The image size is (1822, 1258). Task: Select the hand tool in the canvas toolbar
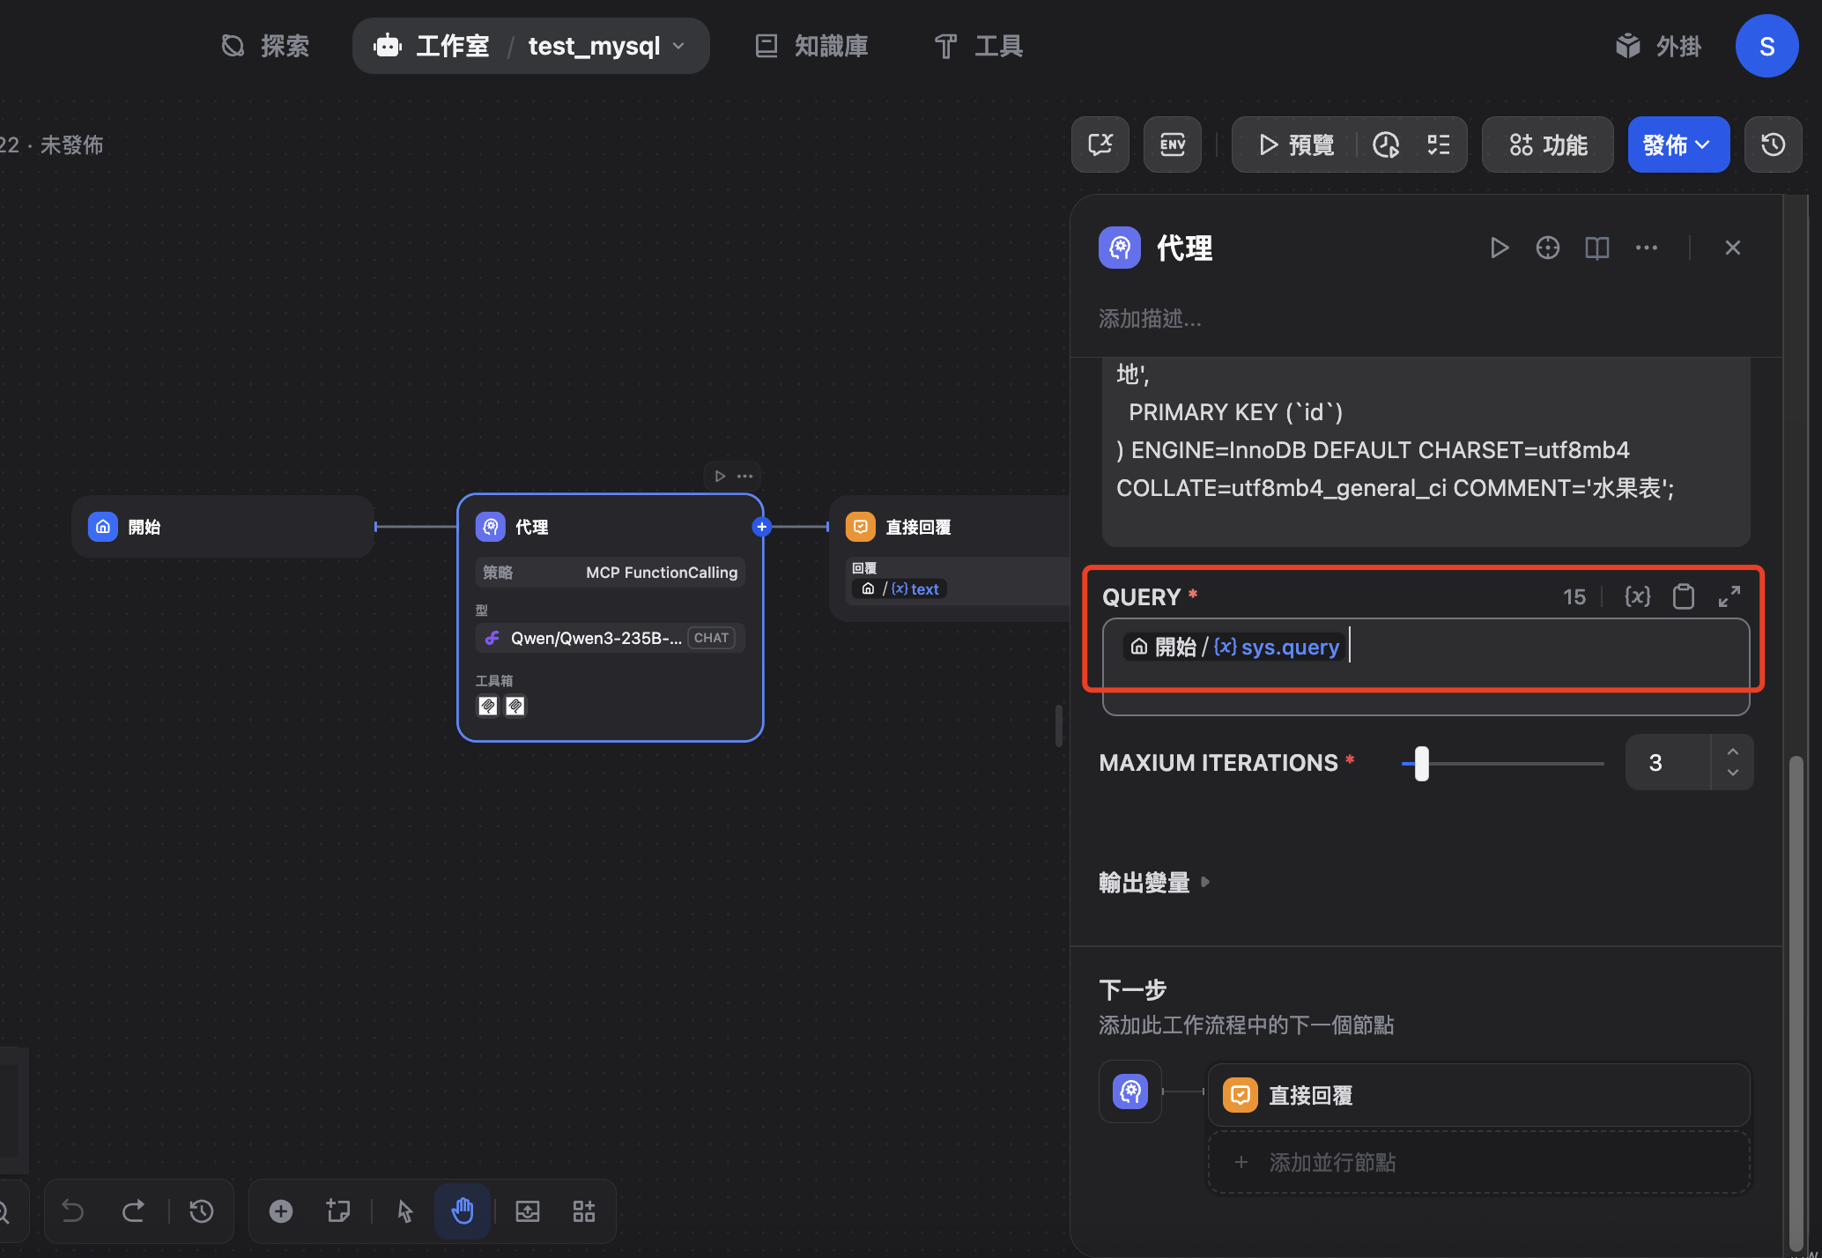tap(463, 1210)
